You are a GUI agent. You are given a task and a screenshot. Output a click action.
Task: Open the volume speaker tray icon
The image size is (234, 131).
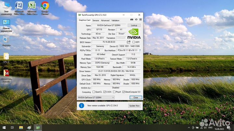coord(205,127)
